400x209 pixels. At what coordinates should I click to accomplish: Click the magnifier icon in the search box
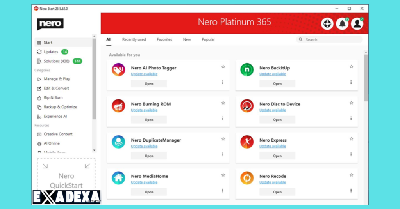tap(300, 39)
